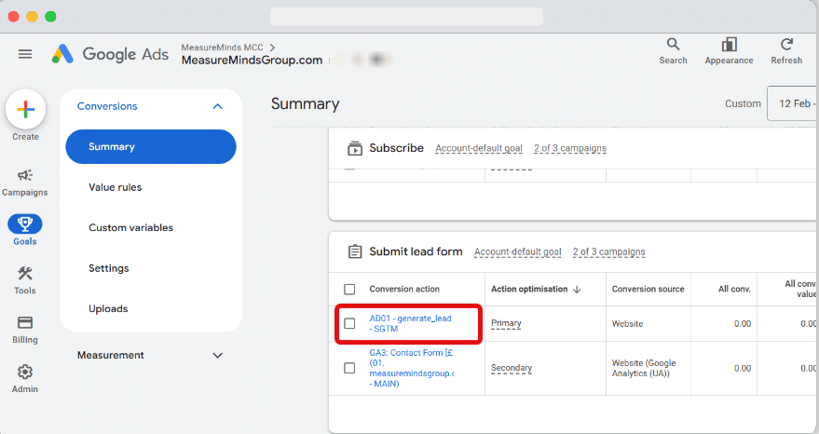The image size is (819, 434).
Task: Open the custom date range dropdown
Action: [791, 103]
